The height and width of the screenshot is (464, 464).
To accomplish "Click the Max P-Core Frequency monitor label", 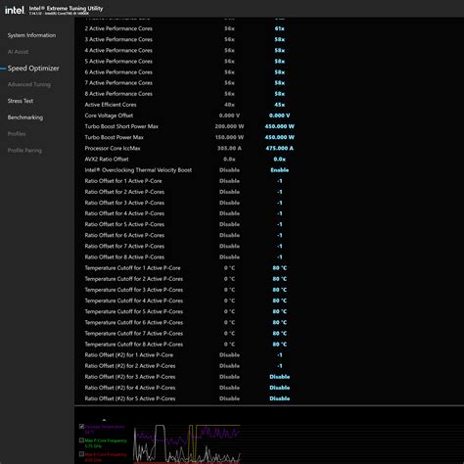I will [106, 441].
